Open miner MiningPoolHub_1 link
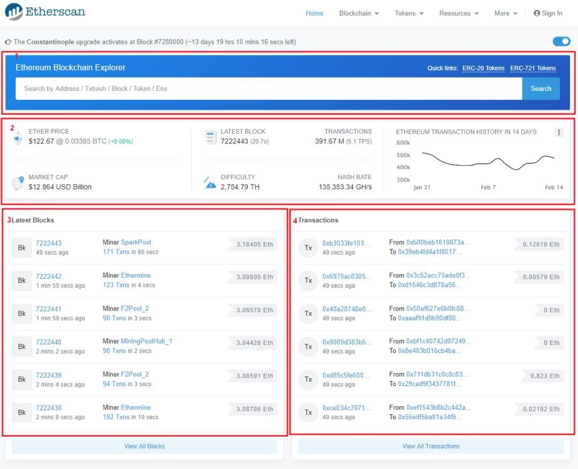Screen dimensions: 578x469 [147, 341]
